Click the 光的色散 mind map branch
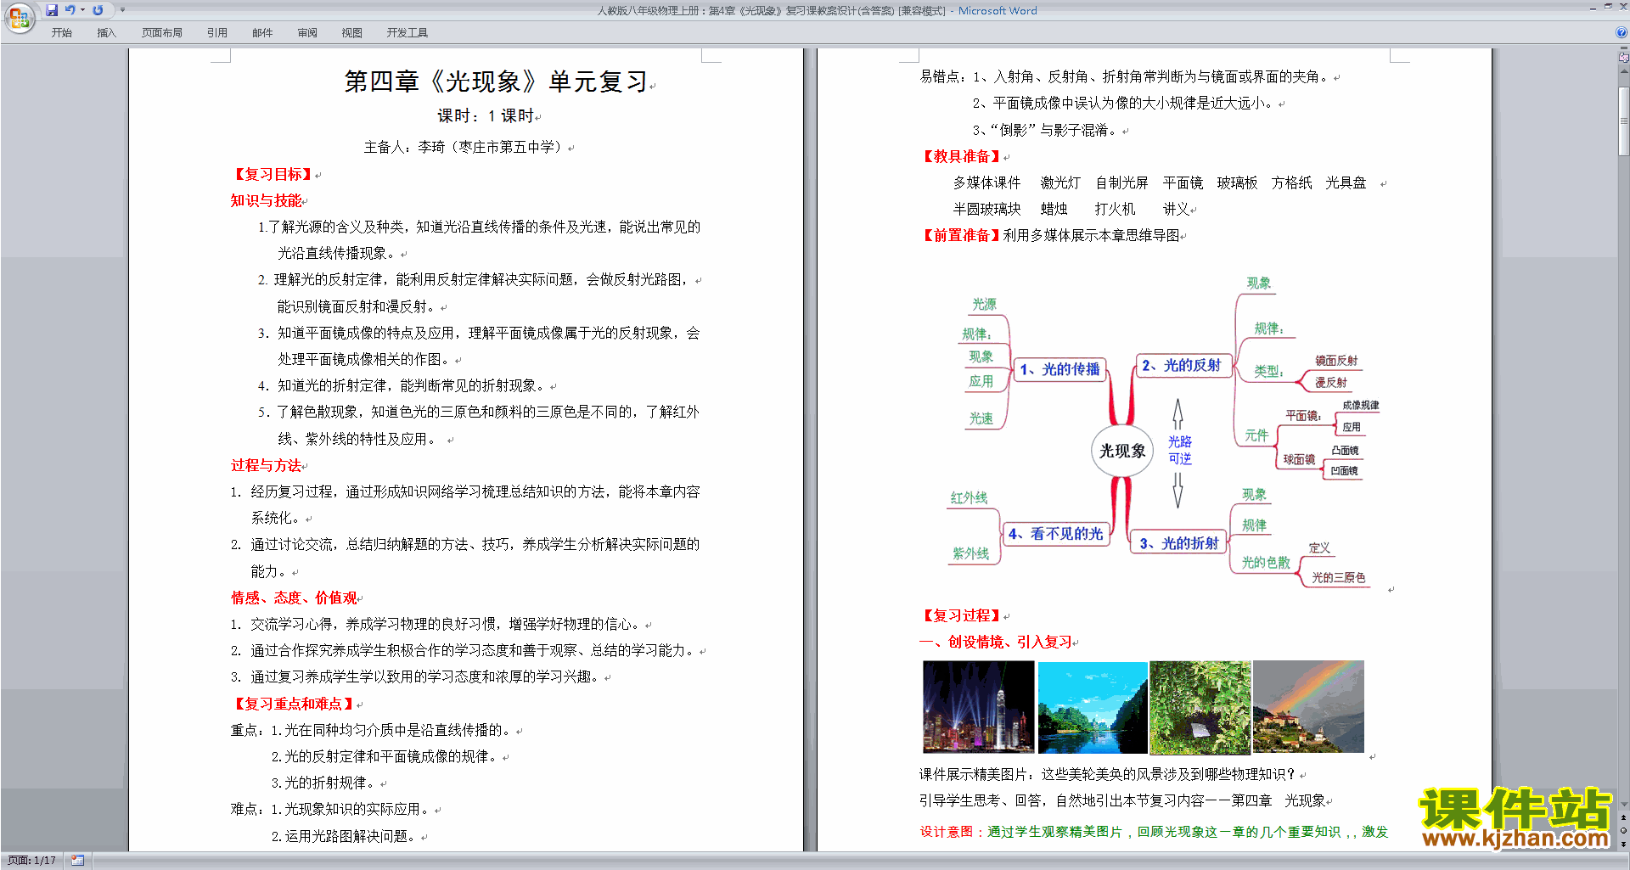Image resolution: width=1630 pixels, height=870 pixels. (1266, 562)
